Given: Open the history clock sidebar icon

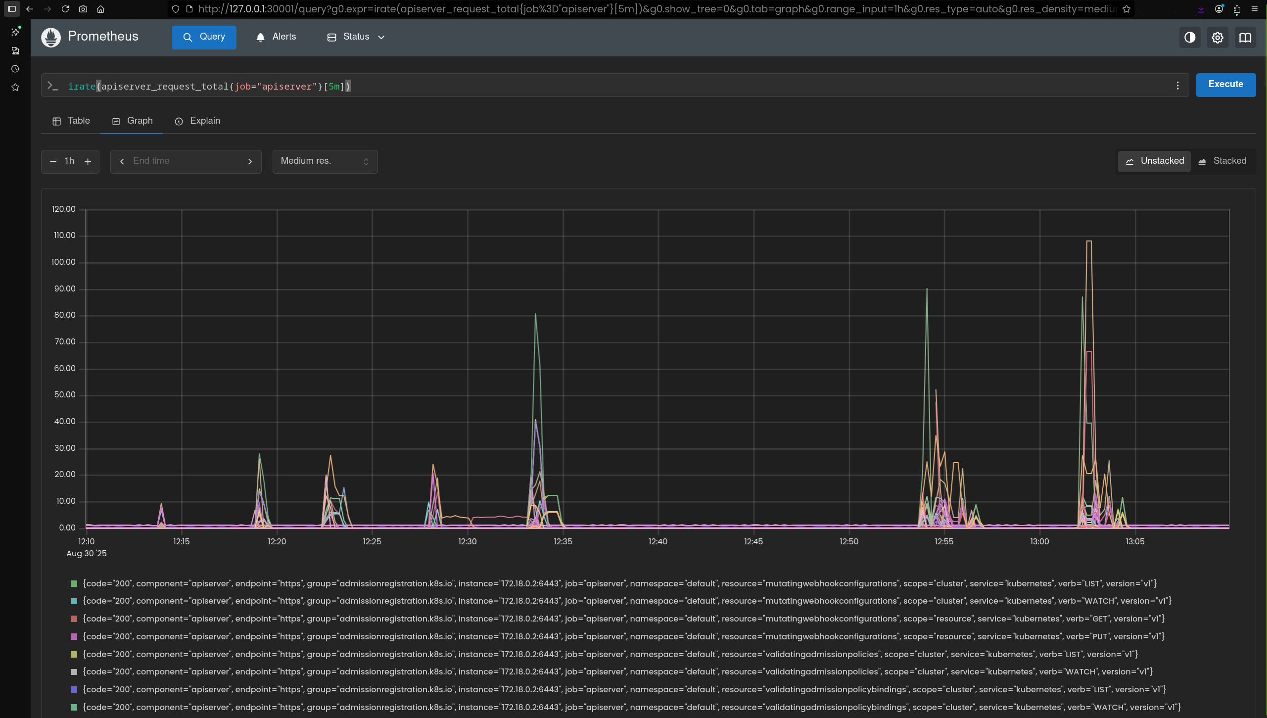Looking at the screenshot, I should click(15, 69).
